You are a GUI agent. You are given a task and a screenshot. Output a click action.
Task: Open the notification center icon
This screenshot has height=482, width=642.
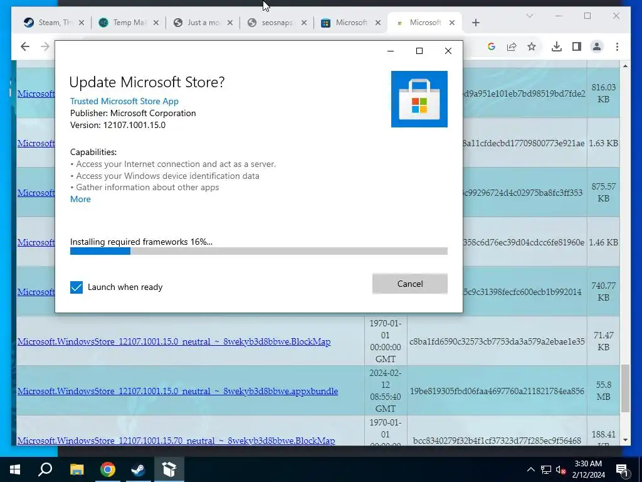click(622, 469)
